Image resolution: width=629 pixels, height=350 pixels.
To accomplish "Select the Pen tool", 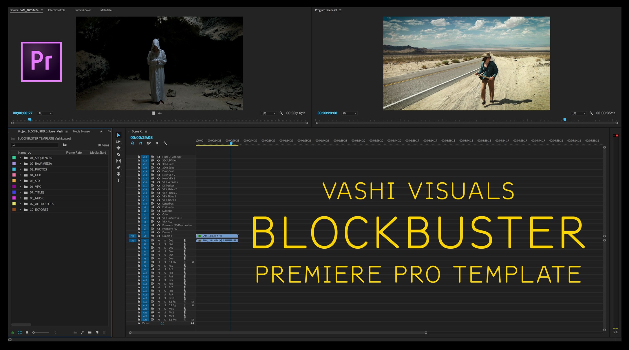I will pyautogui.click(x=118, y=167).
